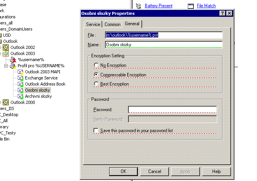
Task: Click the Outlook 2003 MAPI service icon
Action: point(20,72)
